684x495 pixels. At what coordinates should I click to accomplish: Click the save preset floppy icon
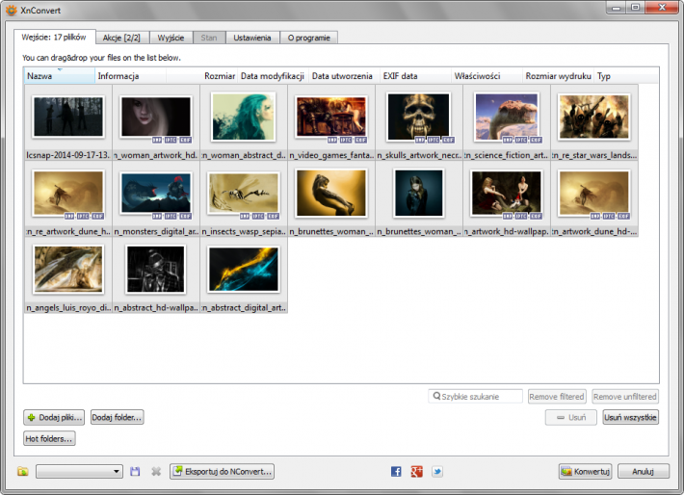tap(135, 472)
